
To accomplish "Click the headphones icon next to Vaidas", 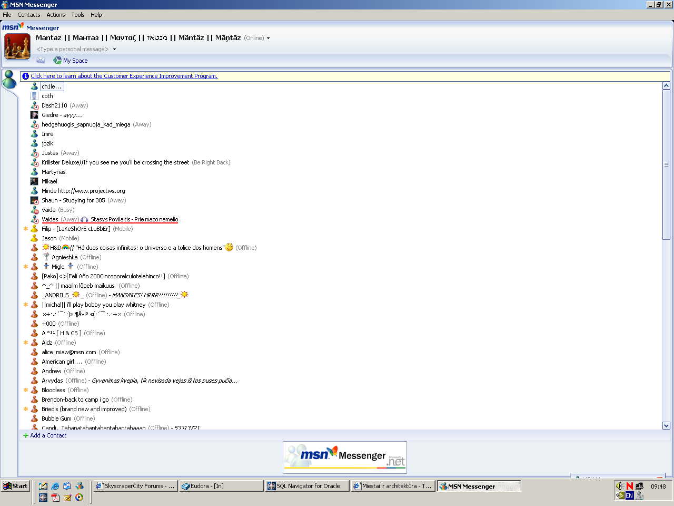I will click(x=84, y=220).
